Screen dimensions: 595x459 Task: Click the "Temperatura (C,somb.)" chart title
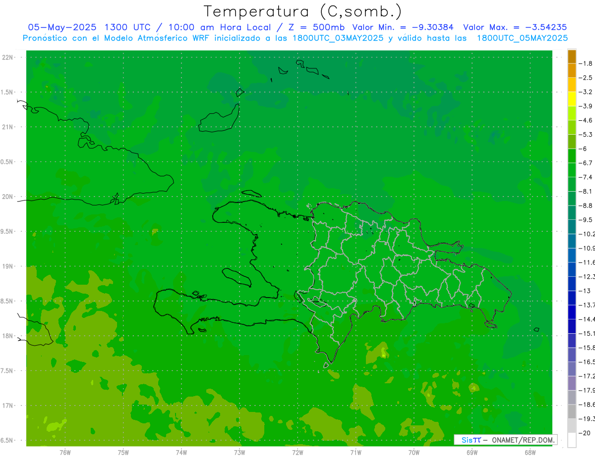[x=303, y=11]
